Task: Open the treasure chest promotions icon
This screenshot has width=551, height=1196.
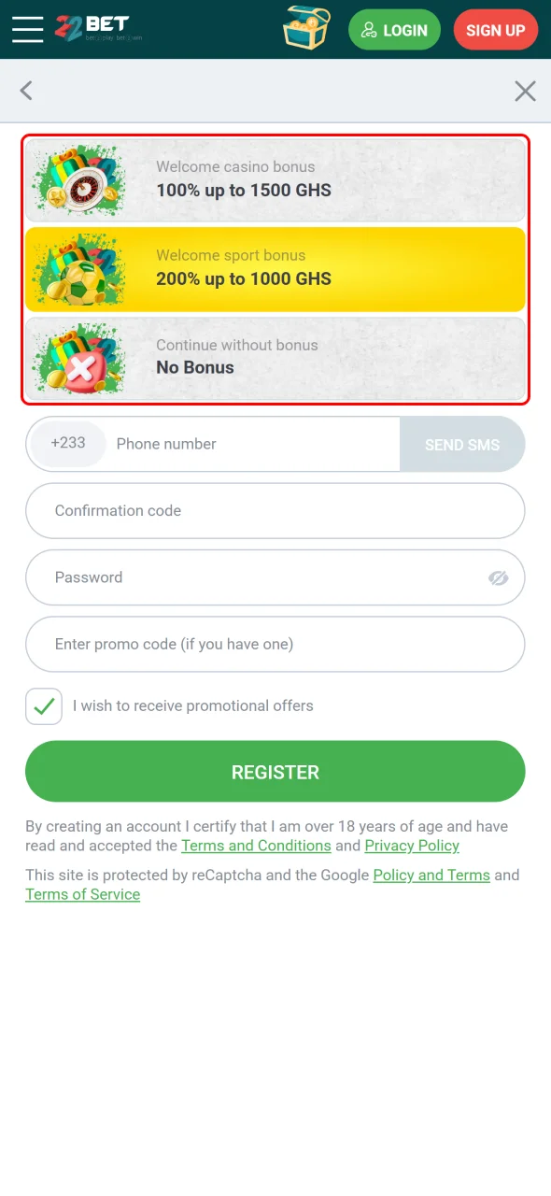Action: coord(306,29)
